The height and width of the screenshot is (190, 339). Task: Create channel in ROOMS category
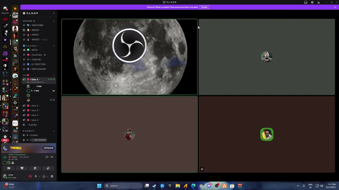tap(54, 131)
